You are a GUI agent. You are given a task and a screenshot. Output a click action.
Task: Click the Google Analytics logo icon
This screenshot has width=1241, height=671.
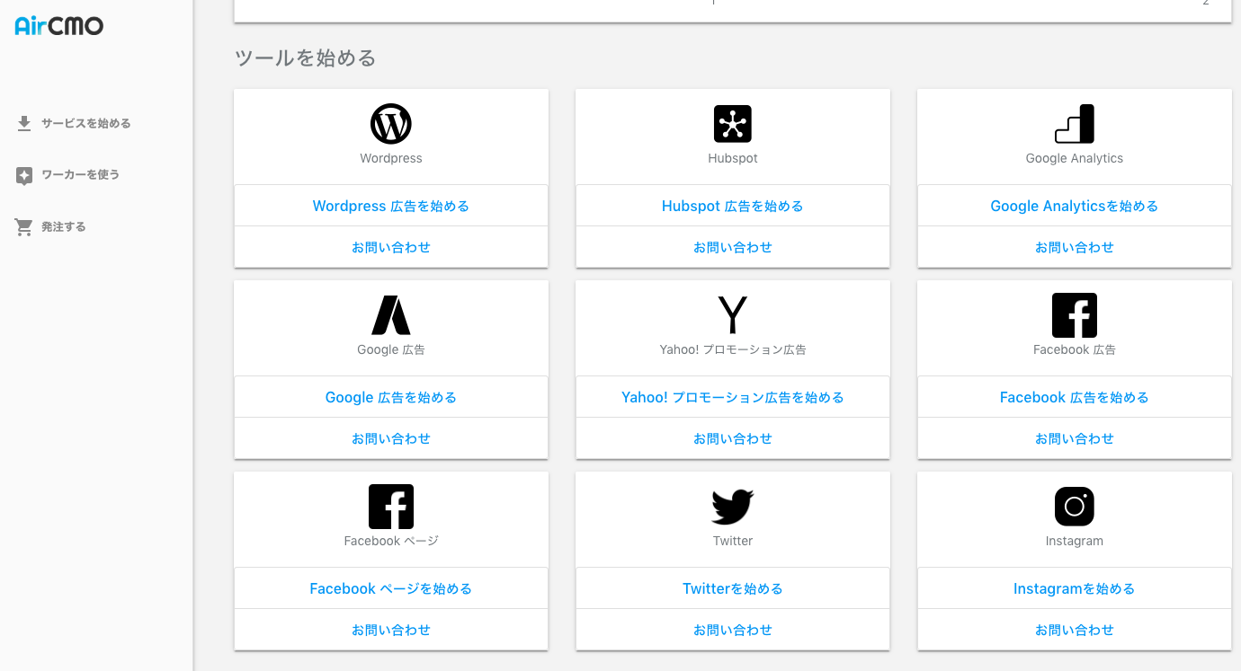[1075, 124]
